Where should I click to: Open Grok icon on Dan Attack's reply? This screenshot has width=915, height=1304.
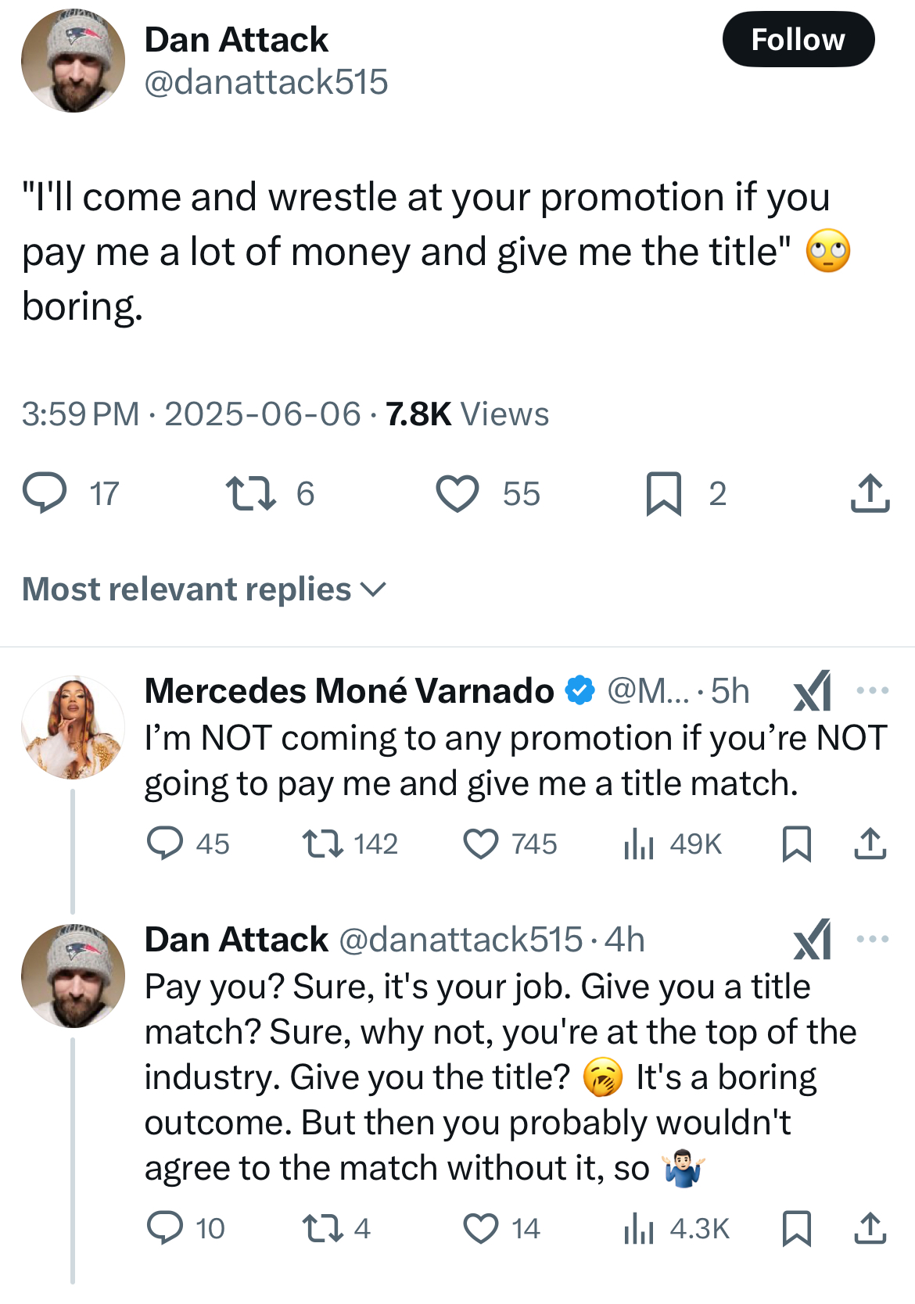tap(813, 940)
